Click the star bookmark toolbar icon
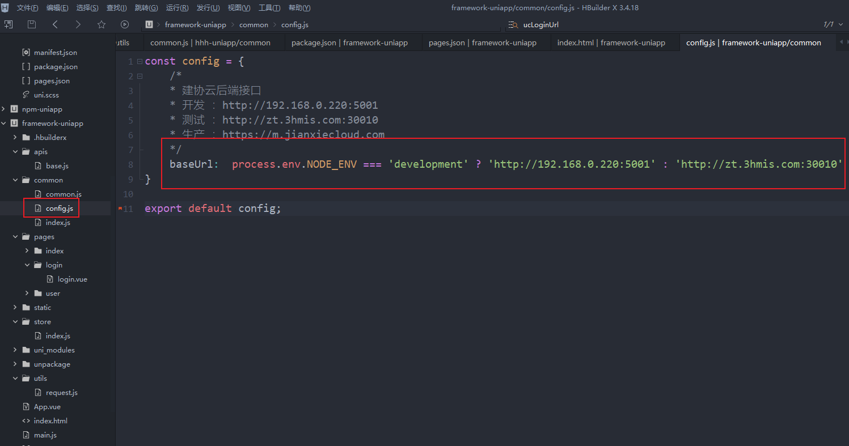849x446 pixels. click(x=102, y=24)
